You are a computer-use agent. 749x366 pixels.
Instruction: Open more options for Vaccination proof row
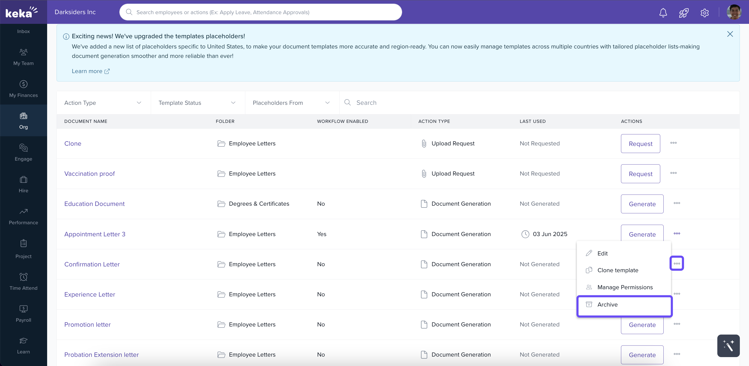click(673, 173)
